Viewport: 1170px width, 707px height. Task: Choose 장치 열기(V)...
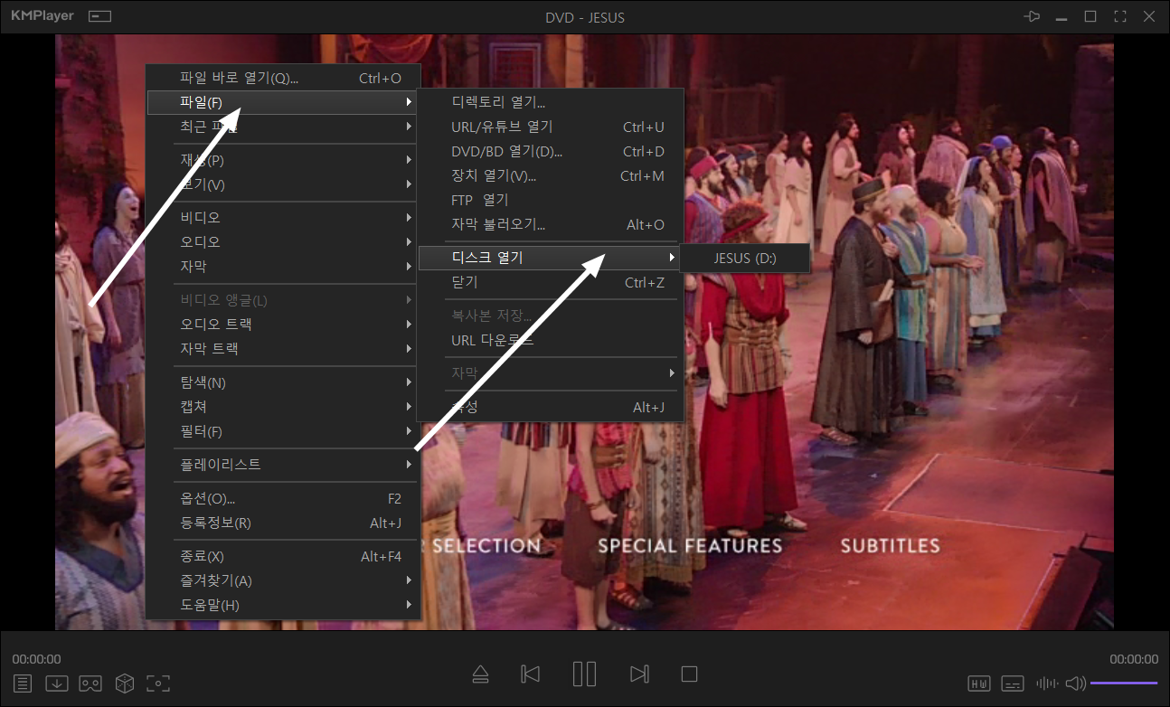(550, 175)
